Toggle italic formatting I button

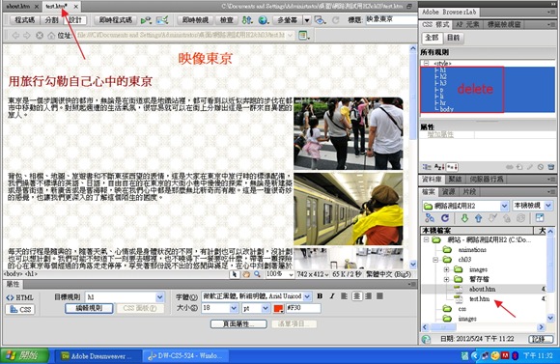[332, 296]
